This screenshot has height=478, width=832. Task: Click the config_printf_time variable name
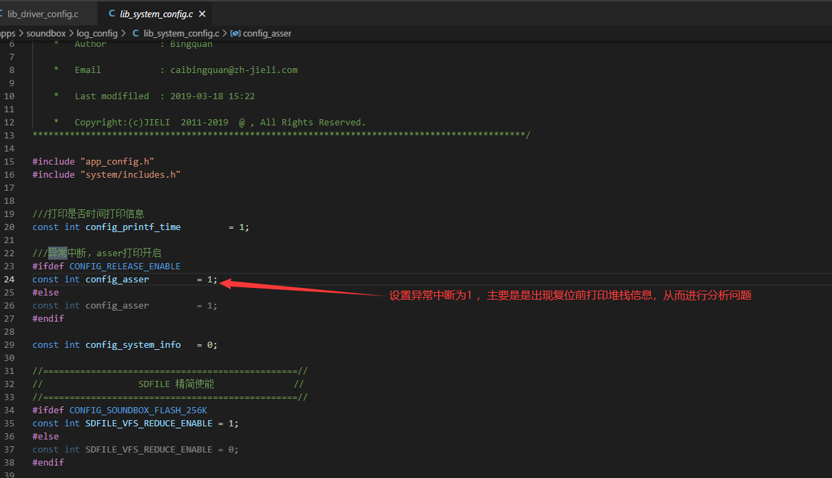pyautogui.click(x=133, y=227)
